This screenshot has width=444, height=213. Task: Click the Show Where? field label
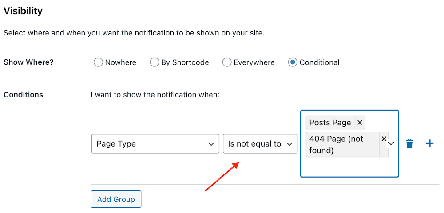[28, 62]
